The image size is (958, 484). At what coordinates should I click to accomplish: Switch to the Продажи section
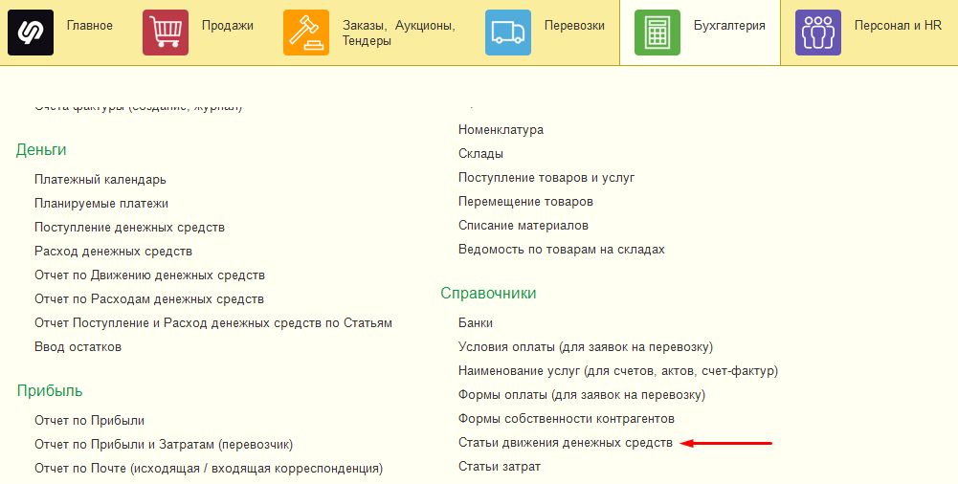click(227, 26)
